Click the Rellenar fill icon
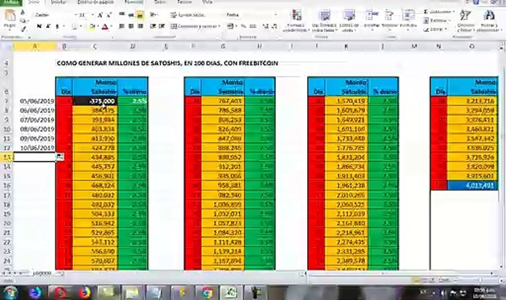The width and height of the screenshot is (506, 300). point(426,20)
